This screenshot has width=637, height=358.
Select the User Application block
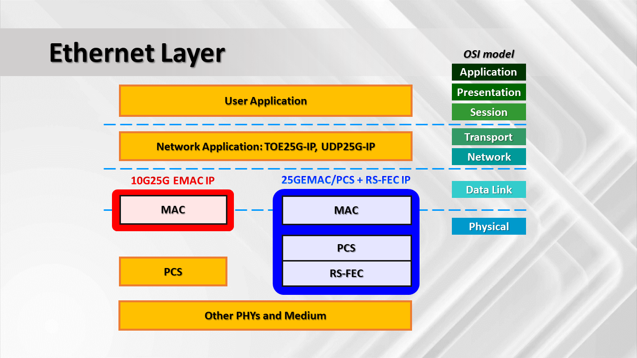pyautogui.click(x=266, y=101)
